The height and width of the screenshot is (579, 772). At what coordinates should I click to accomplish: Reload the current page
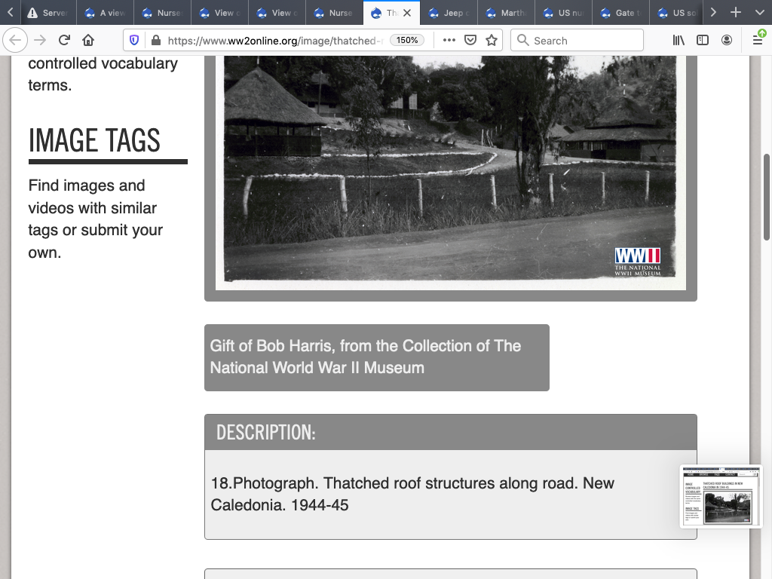(64, 41)
